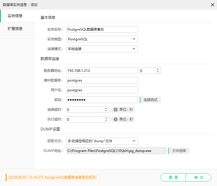217x186 pixels.
Task: Expand the 连接模式 dropdown
Action: point(134,49)
